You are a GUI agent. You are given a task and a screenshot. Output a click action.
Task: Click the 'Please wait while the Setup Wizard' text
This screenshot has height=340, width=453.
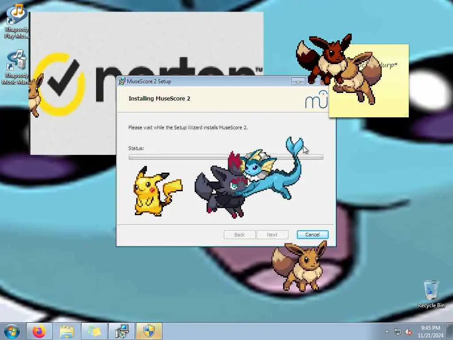[188, 127]
